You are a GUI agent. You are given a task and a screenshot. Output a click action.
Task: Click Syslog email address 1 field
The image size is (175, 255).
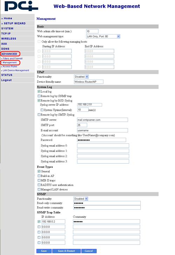coord(103,151)
